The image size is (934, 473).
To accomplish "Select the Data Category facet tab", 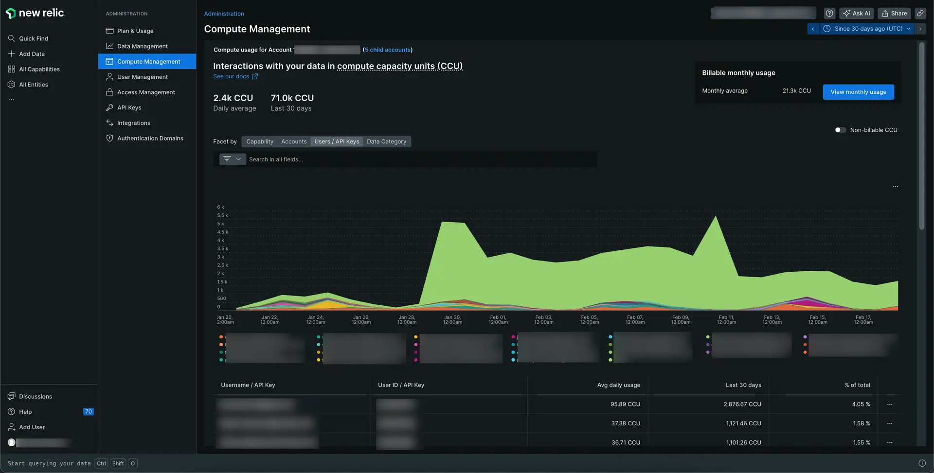I will 386,141.
